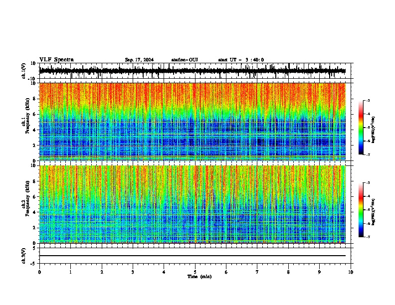Click the "10" tick on the time axis
Viewport: 395px width, 305px height.
pyautogui.click(x=351, y=272)
